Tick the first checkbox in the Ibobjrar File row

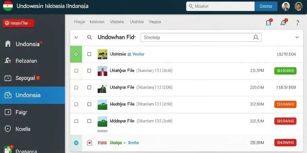[76, 104]
